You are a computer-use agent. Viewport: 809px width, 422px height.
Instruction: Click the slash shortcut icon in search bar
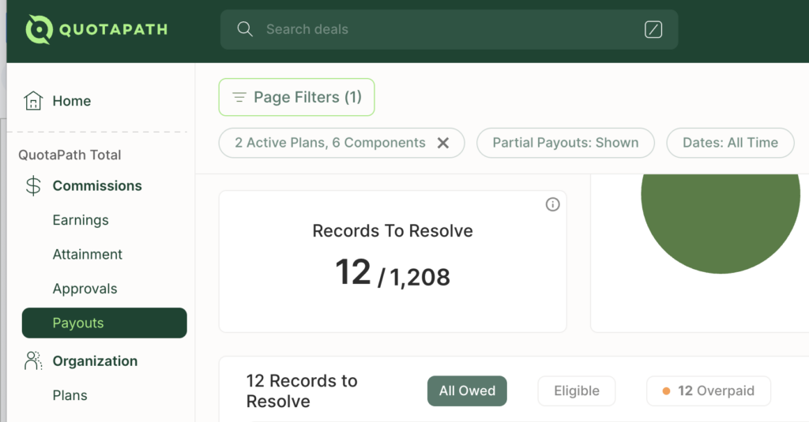653,30
